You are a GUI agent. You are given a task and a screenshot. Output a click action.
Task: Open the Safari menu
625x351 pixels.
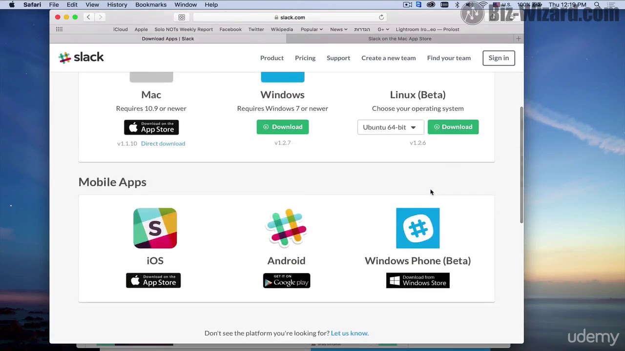(x=32, y=5)
